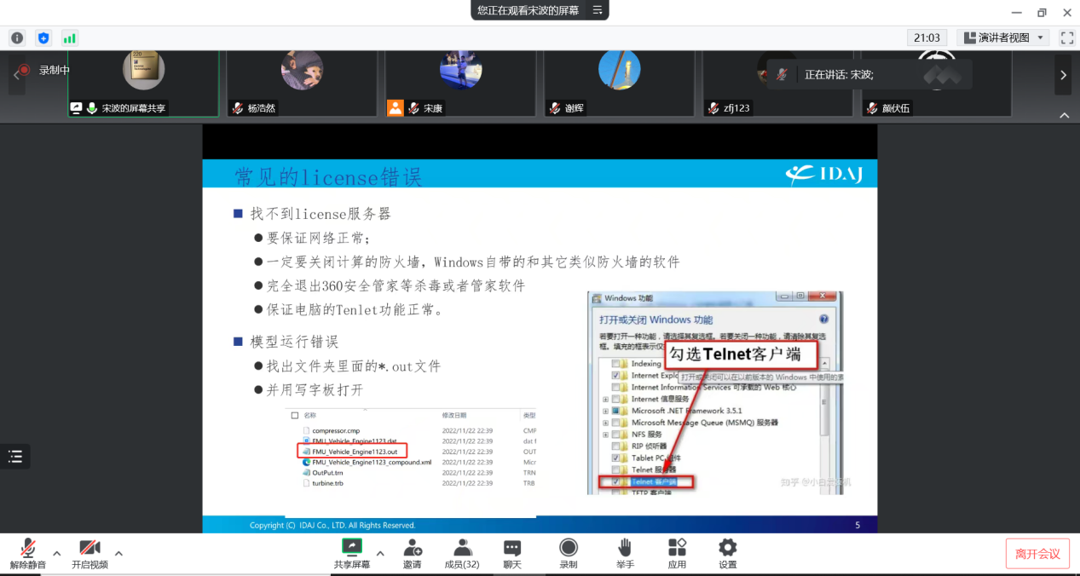Open the Apps (应用) icon

tap(677, 553)
